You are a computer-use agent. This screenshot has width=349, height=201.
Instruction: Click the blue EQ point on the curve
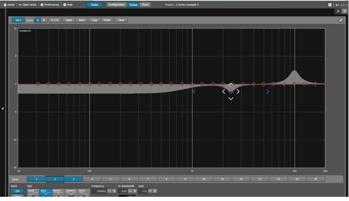tap(231, 91)
